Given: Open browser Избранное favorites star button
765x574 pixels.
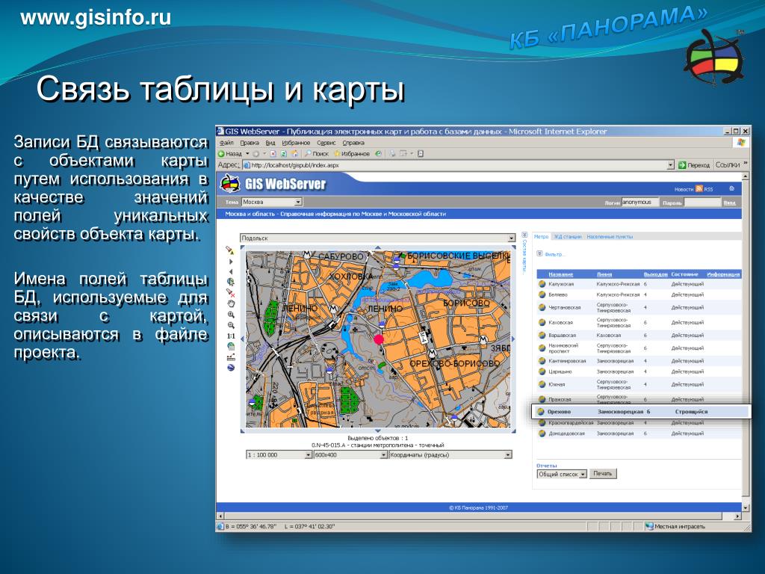Looking at the screenshot, I should click(x=351, y=153).
